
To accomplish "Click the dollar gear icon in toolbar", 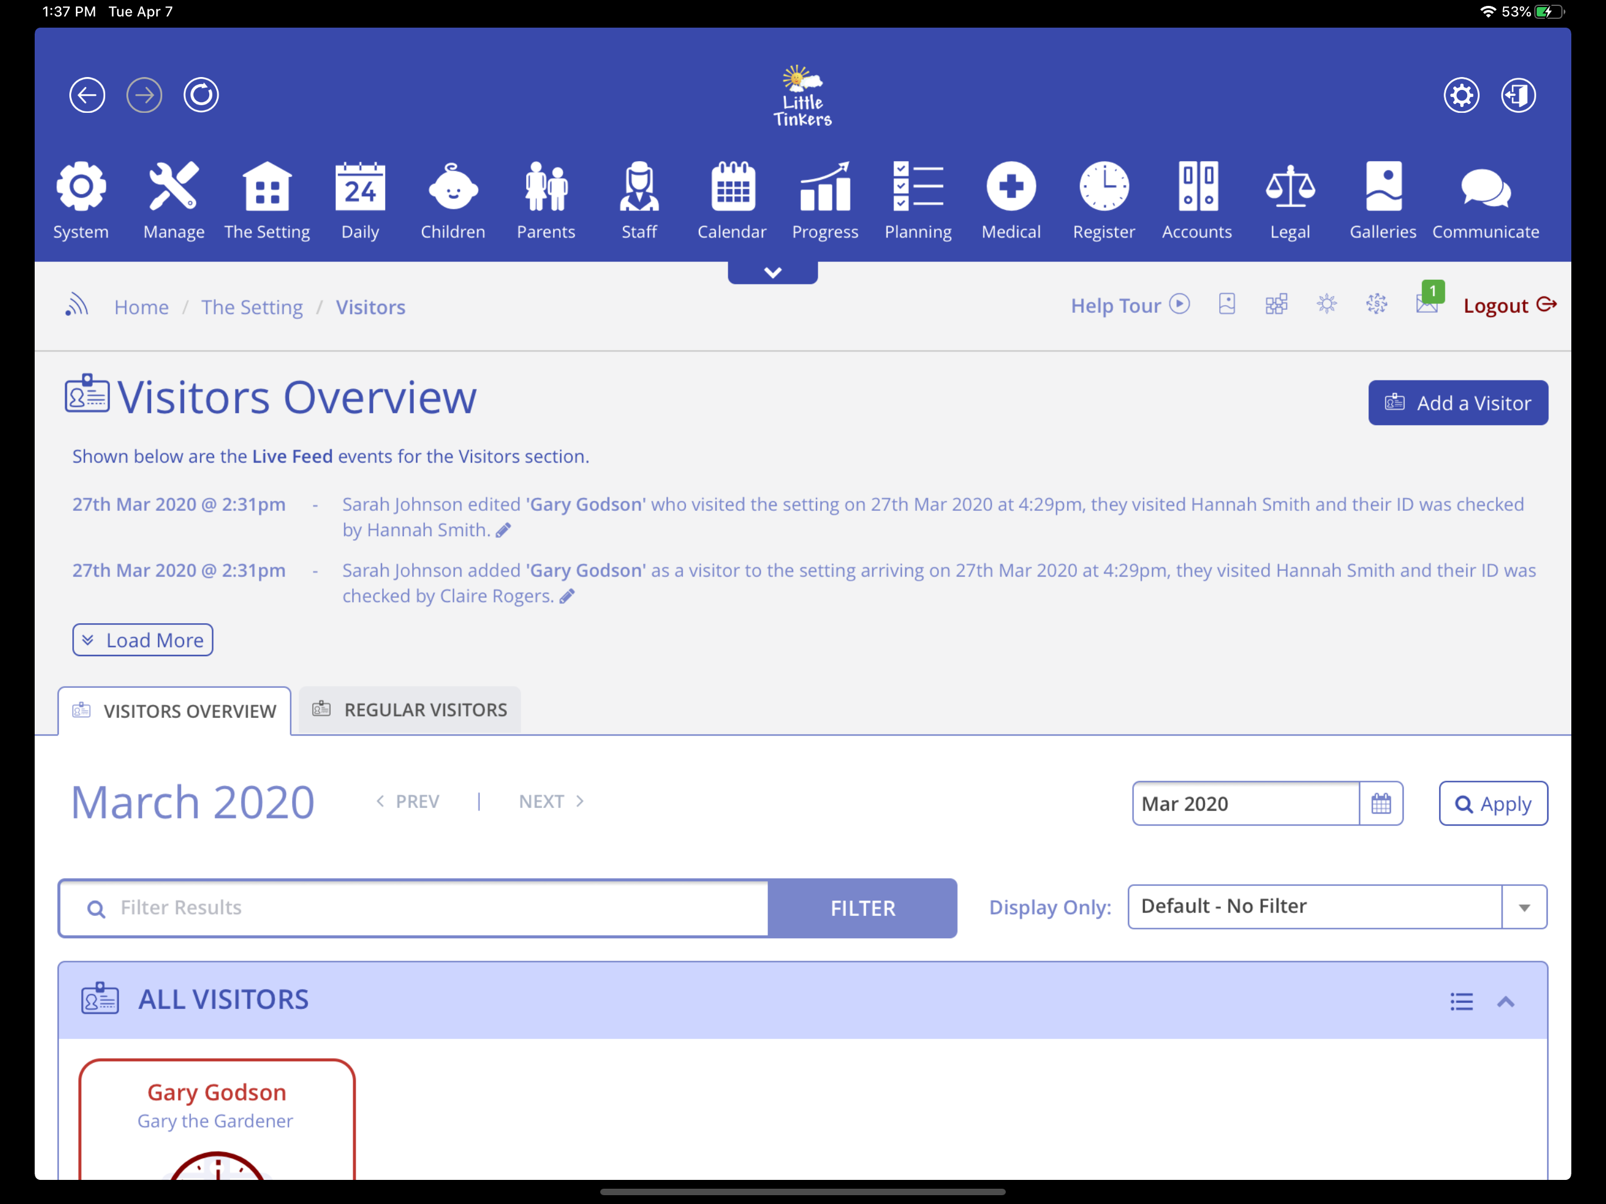I will tap(1376, 303).
